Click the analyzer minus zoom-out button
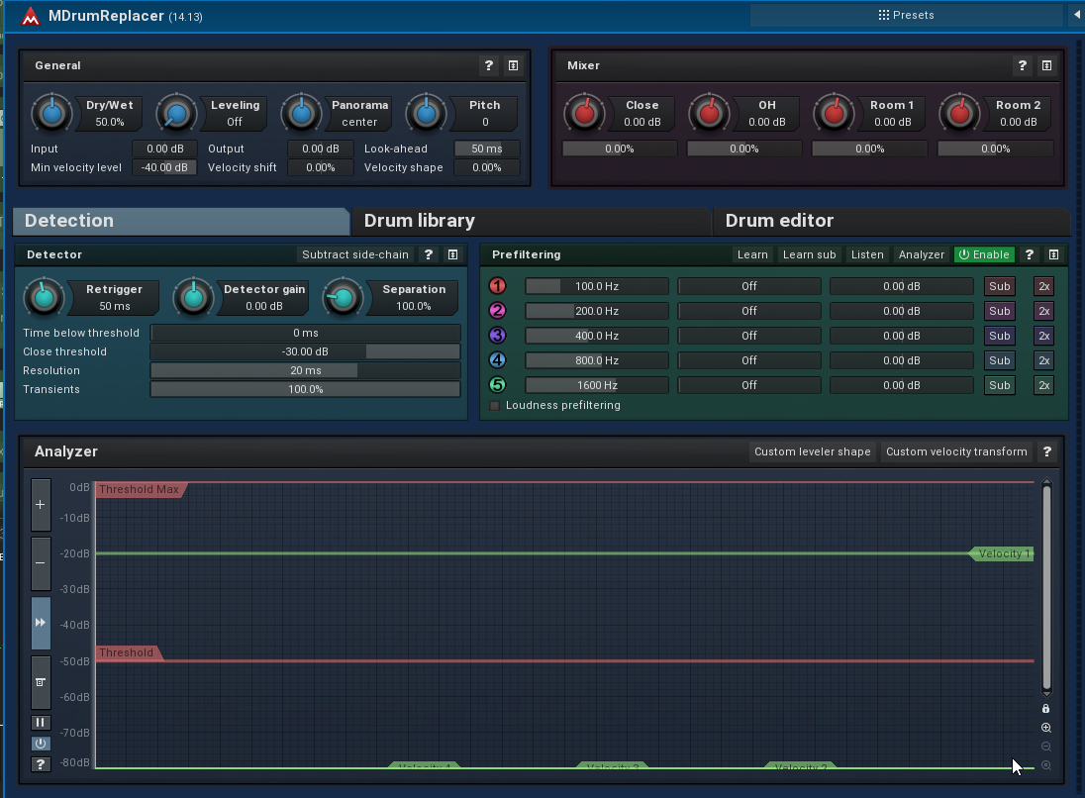Viewport: 1085px width, 798px height. point(41,562)
